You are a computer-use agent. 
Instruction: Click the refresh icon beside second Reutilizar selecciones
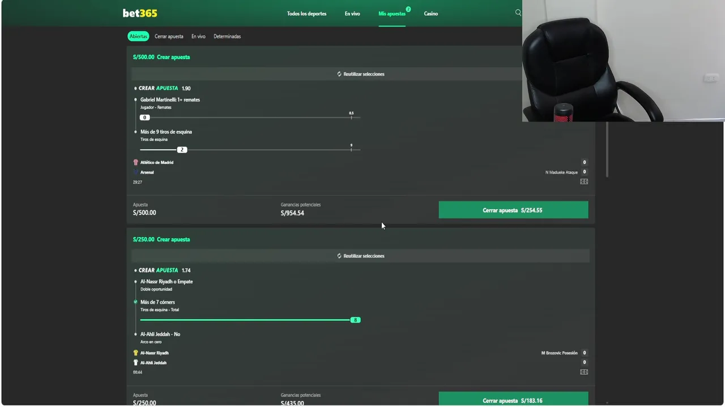coord(339,256)
